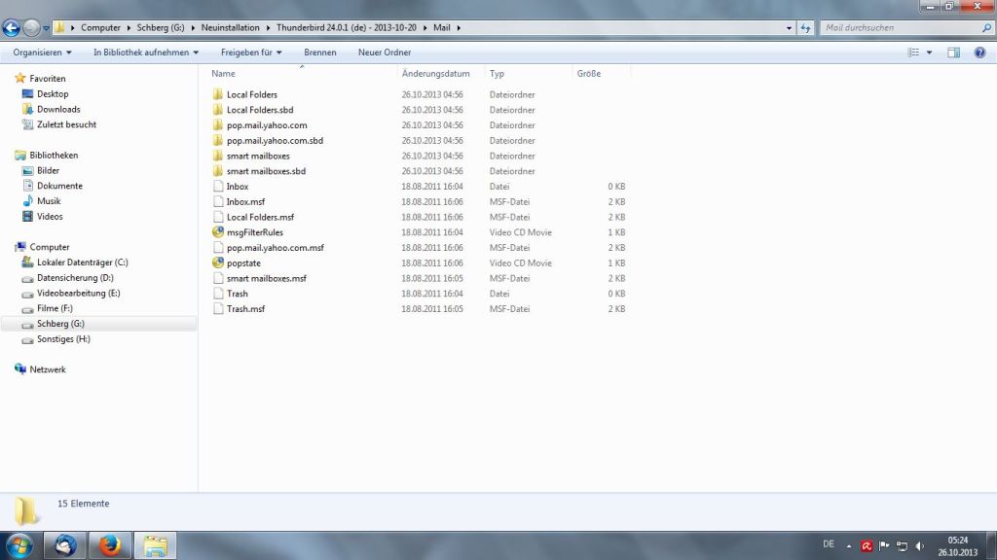Open the Organisieren dropdown menu
997x560 pixels.
pos(42,52)
